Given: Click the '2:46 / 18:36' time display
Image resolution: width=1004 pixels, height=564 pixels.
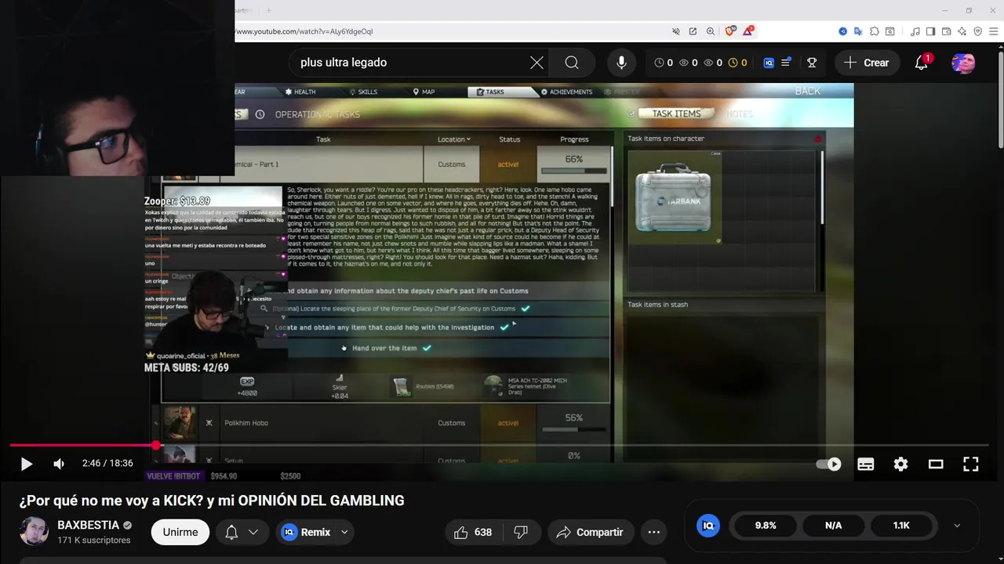Looking at the screenshot, I should tap(107, 463).
